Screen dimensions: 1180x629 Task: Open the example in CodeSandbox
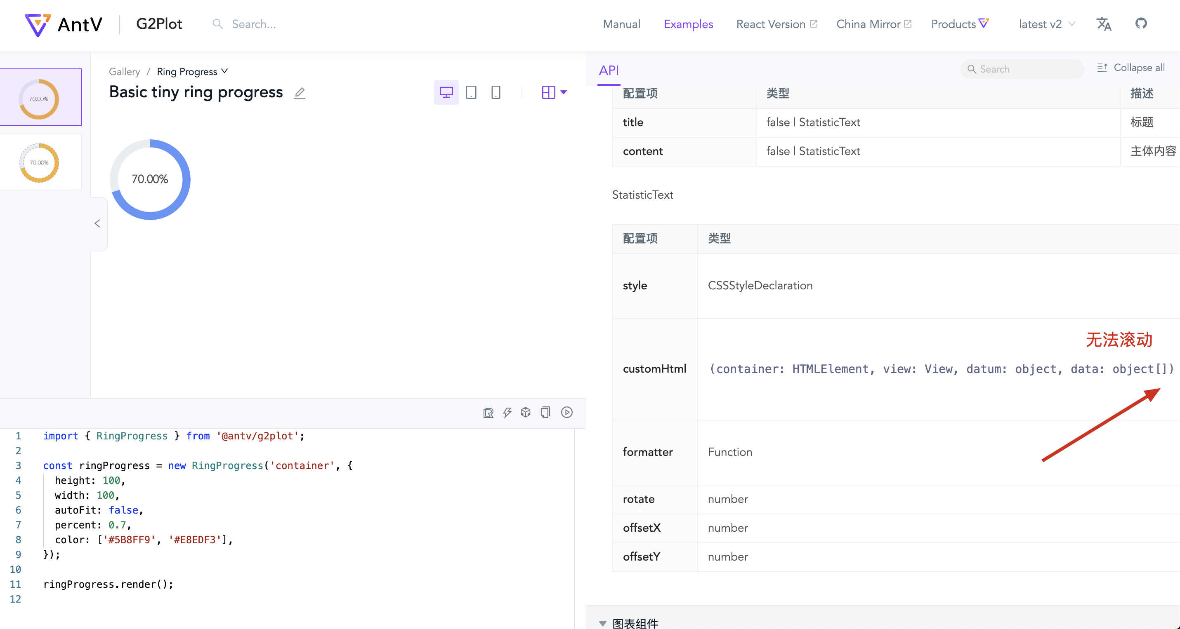click(x=525, y=413)
